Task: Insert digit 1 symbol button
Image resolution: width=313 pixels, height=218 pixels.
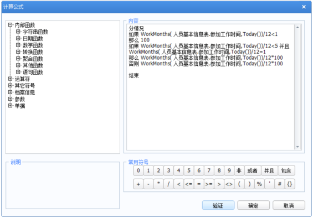Action: coord(148,170)
